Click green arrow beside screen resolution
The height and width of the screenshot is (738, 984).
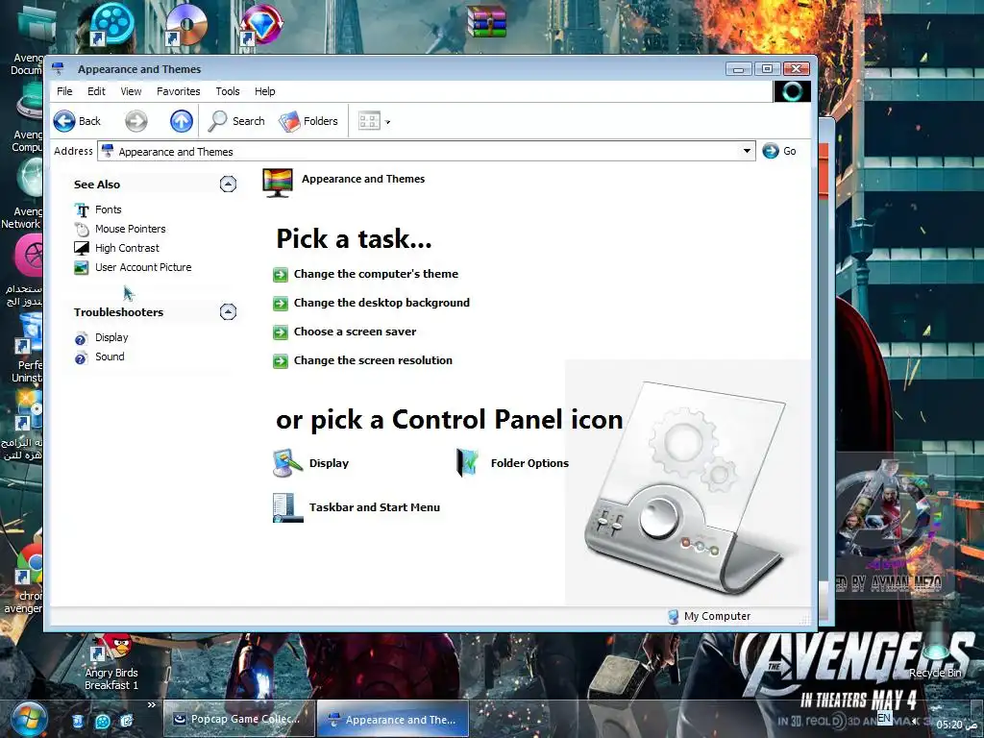coord(280,361)
